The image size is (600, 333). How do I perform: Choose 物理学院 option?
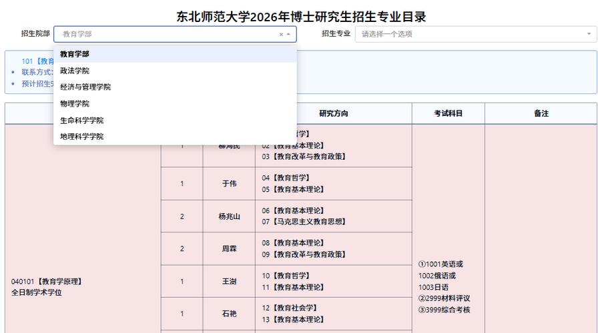pyautogui.click(x=176, y=104)
